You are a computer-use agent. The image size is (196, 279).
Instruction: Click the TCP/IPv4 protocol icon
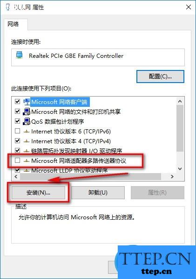click(27, 141)
